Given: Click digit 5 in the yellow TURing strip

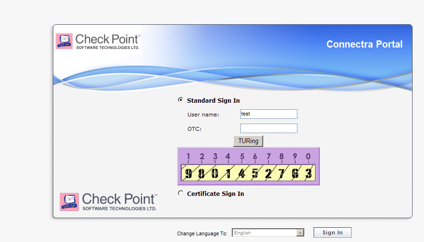Looking at the screenshot, I should point(255,174).
